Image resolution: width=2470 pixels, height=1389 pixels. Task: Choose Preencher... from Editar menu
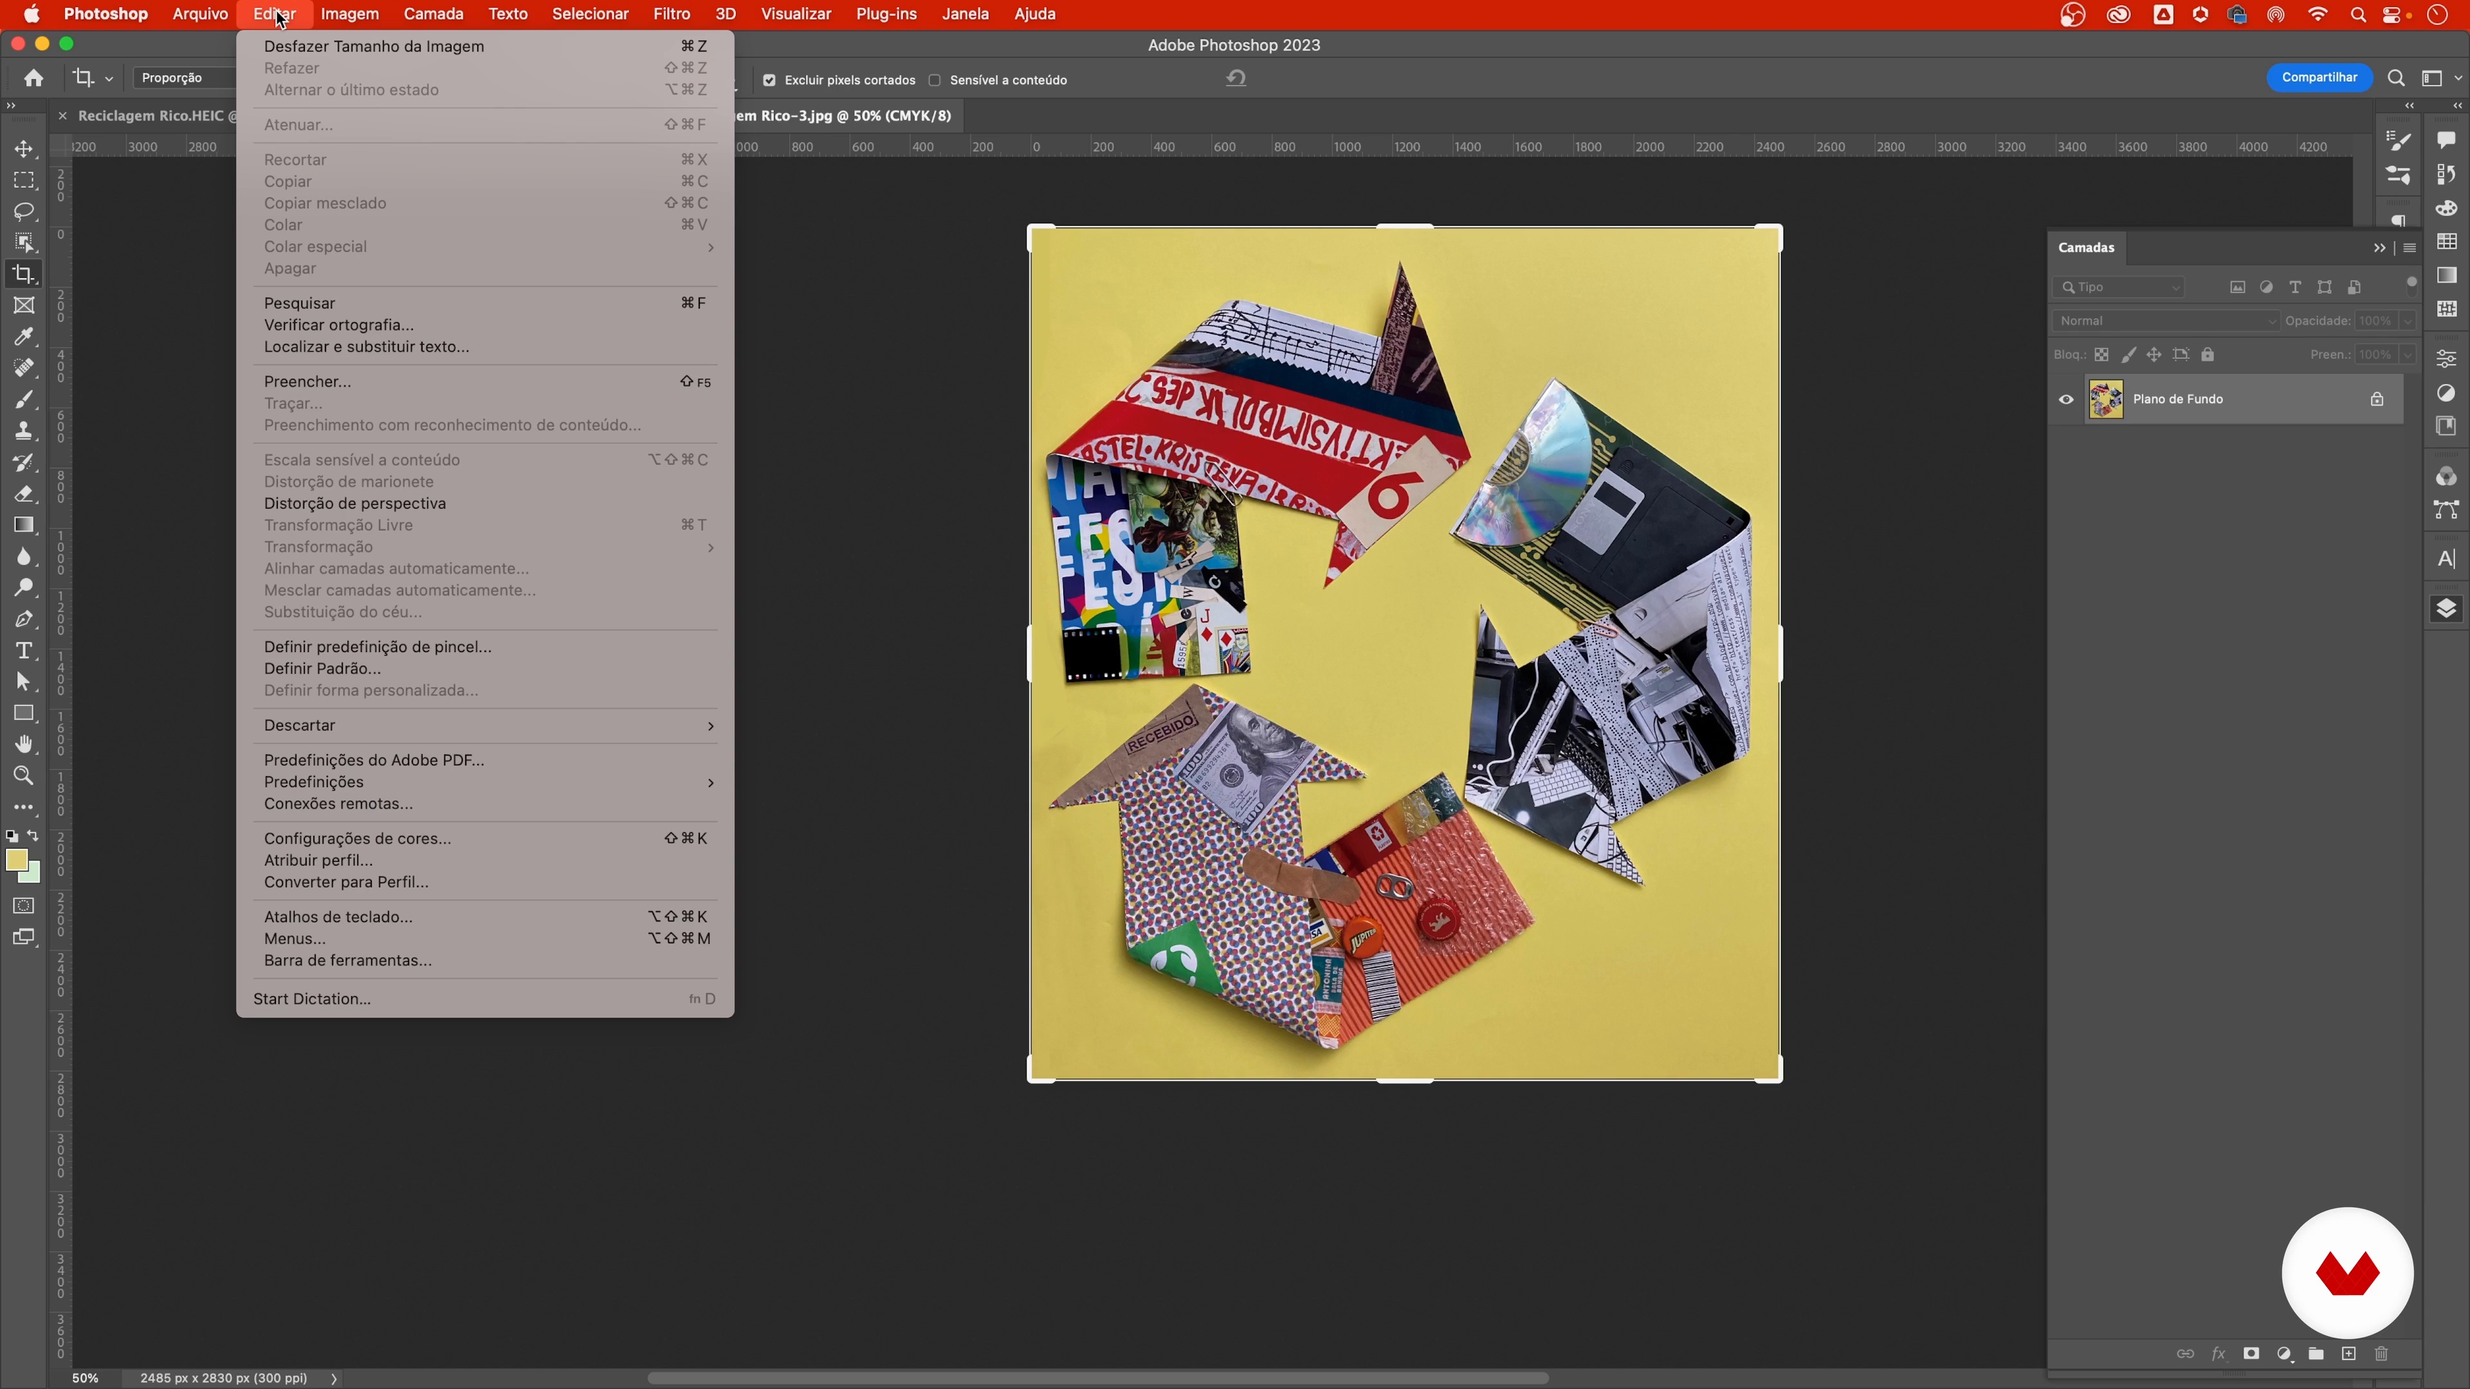click(x=307, y=381)
